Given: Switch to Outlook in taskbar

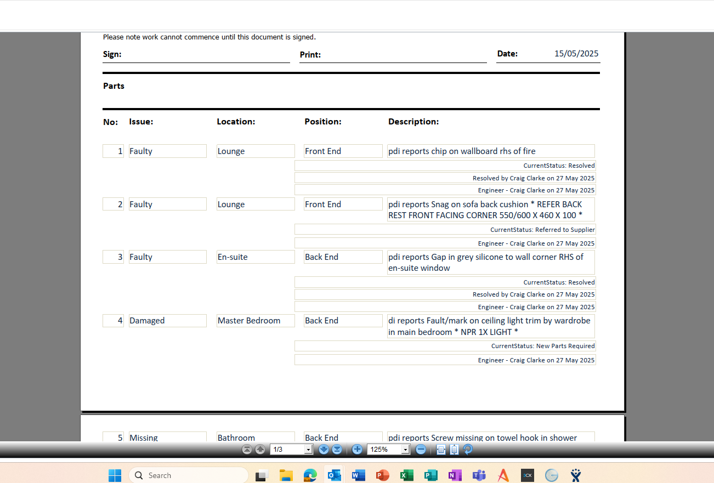Looking at the screenshot, I should pos(334,475).
